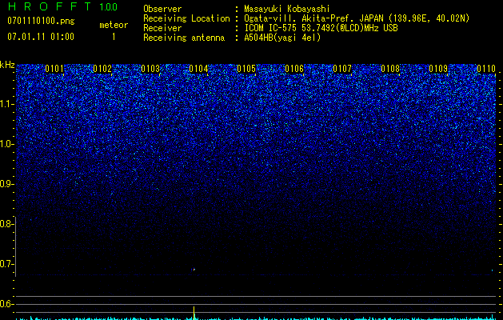
Task: Click the 0103 time marker
Action: (x=150, y=69)
